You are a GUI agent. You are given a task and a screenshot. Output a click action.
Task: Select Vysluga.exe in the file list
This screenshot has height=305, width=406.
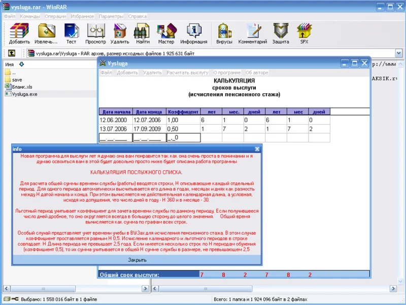pyautogui.click(x=25, y=94)
